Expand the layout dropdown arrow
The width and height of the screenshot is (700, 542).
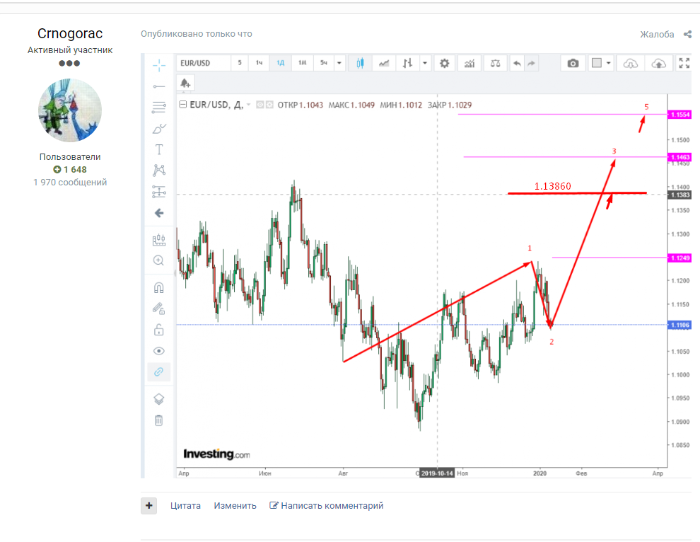tap(609, 64)
